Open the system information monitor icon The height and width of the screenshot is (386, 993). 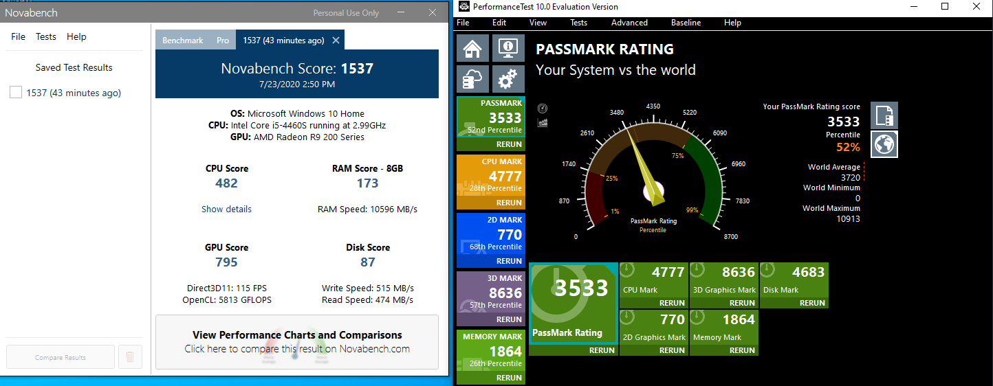pyautogui.click(x=508, y=49)
